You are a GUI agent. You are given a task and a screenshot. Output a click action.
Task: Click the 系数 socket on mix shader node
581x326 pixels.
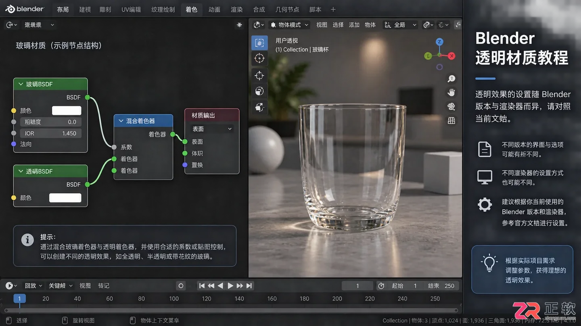(x=114, y=147)
